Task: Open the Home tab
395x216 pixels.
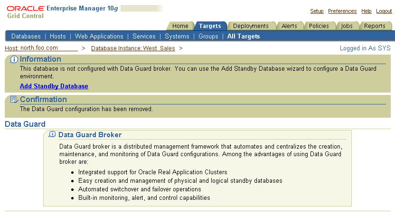Action: pos(180,26)
